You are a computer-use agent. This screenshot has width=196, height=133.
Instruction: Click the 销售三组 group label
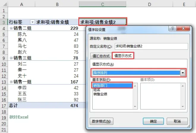pyautogui.click(x=22, y=58)
